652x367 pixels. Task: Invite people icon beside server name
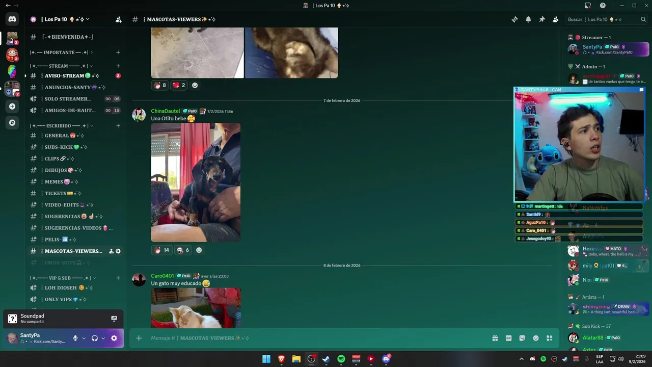pyautogui.click(x=119, y=19)
